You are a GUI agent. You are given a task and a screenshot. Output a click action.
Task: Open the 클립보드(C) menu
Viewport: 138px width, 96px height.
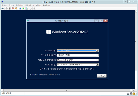(x=29, y=5)
